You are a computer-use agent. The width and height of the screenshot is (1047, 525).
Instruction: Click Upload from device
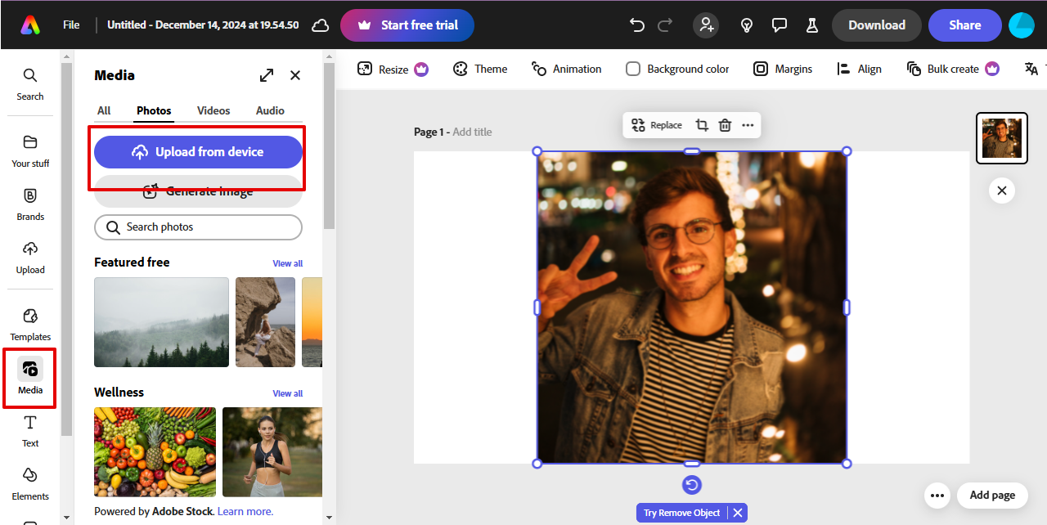click(x=198, y=152)
